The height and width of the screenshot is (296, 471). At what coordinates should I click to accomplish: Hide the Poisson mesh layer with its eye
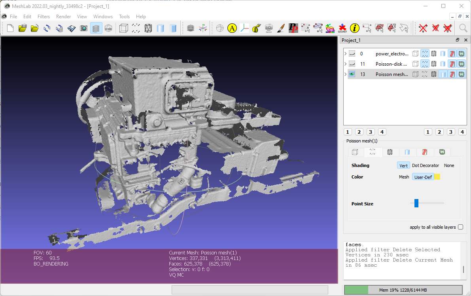[x=352, y=74]
